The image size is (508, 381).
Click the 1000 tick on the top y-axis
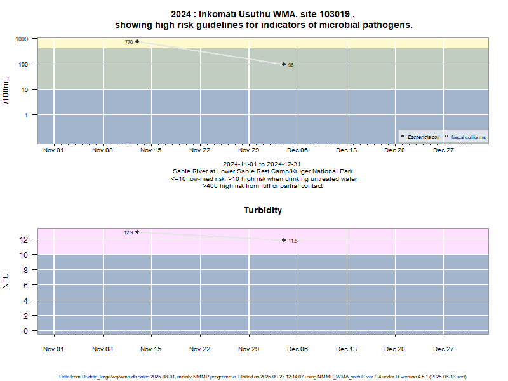pyautogui.click(x=22, y=39)
